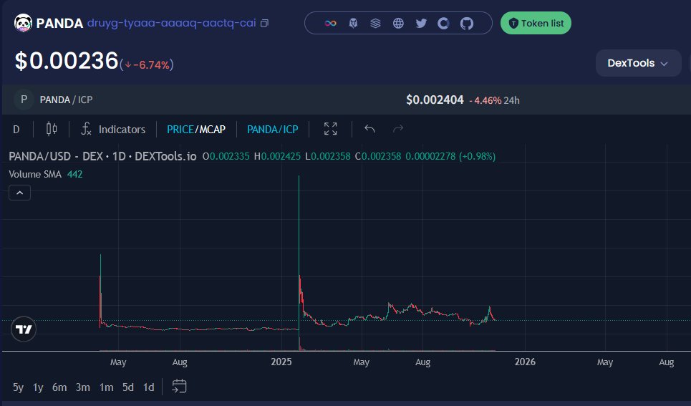The width and height of the screenshot is (691, 406).
Task: Enter fullscreen chart mode
Action: coord(331,129)
